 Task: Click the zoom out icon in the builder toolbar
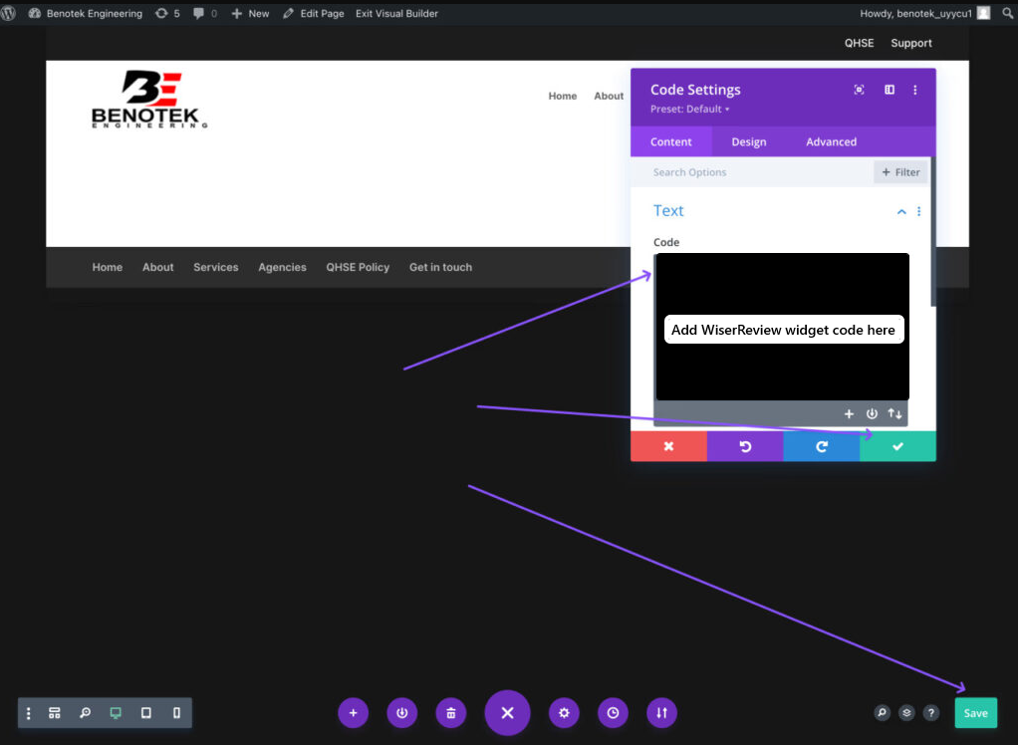(85, 713)
